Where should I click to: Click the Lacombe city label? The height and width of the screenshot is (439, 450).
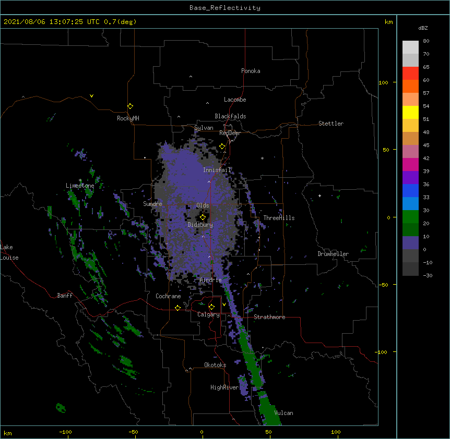pos(235,100)
